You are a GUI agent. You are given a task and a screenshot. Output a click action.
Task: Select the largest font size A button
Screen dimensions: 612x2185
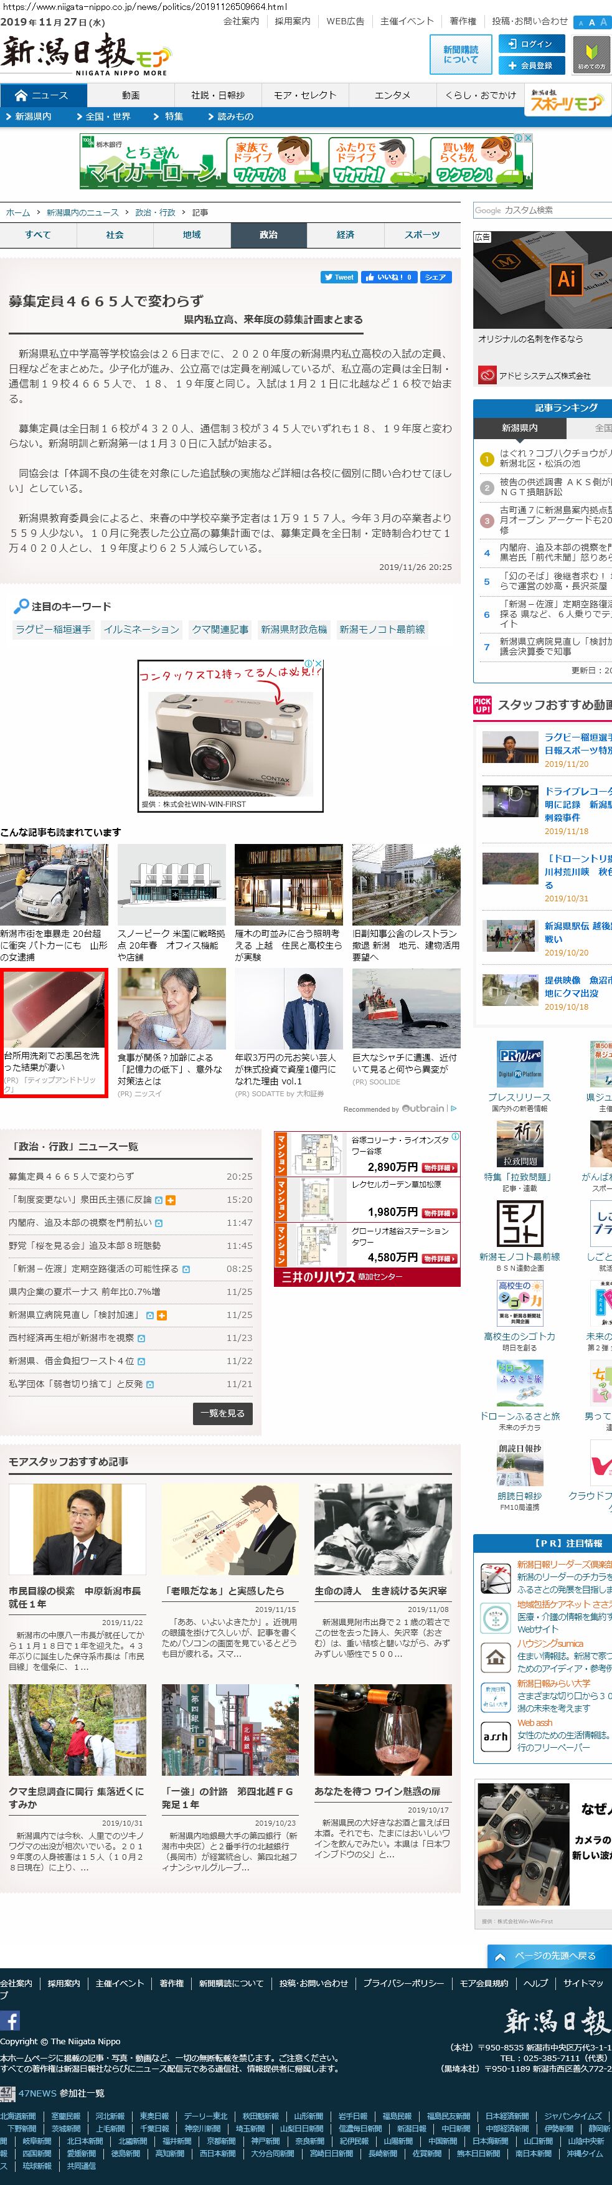coord(603,23)
